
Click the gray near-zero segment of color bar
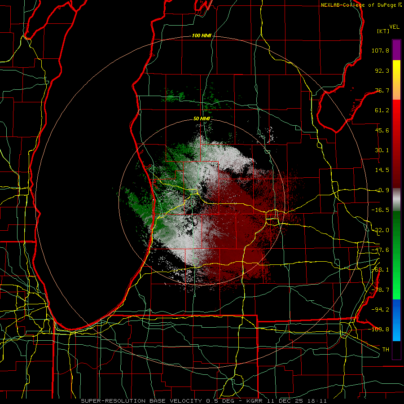click(x=396, y=200)
